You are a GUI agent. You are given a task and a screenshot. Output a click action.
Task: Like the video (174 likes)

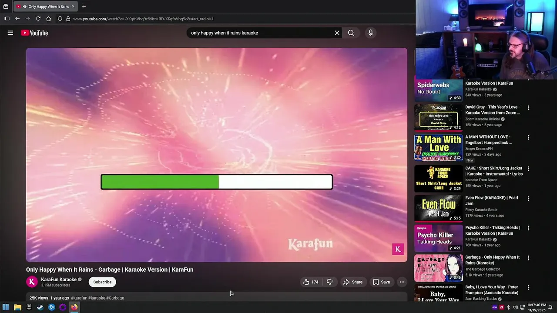pyautogui.click(x=311, y=282)
